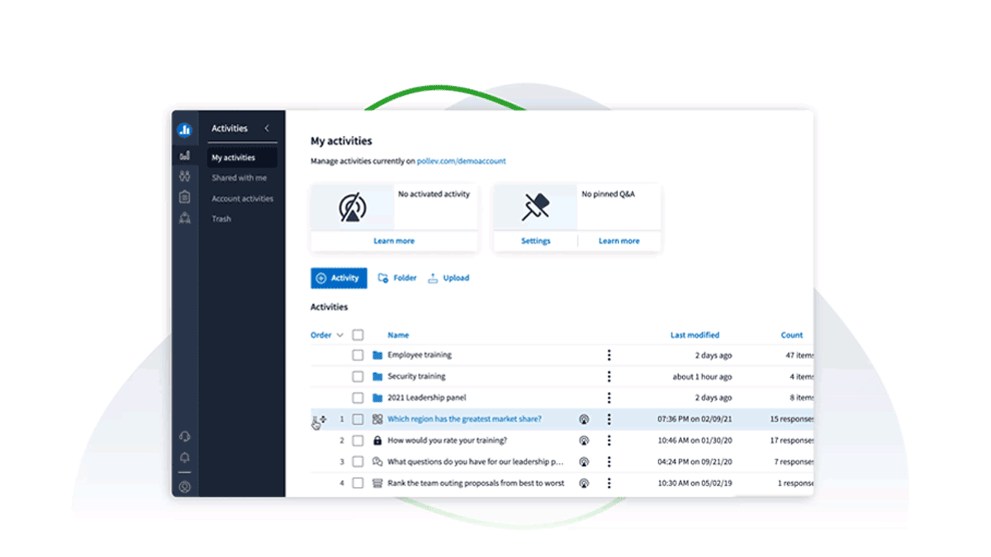
Task: Select Trash in sidebar
Action: (221, 219)
